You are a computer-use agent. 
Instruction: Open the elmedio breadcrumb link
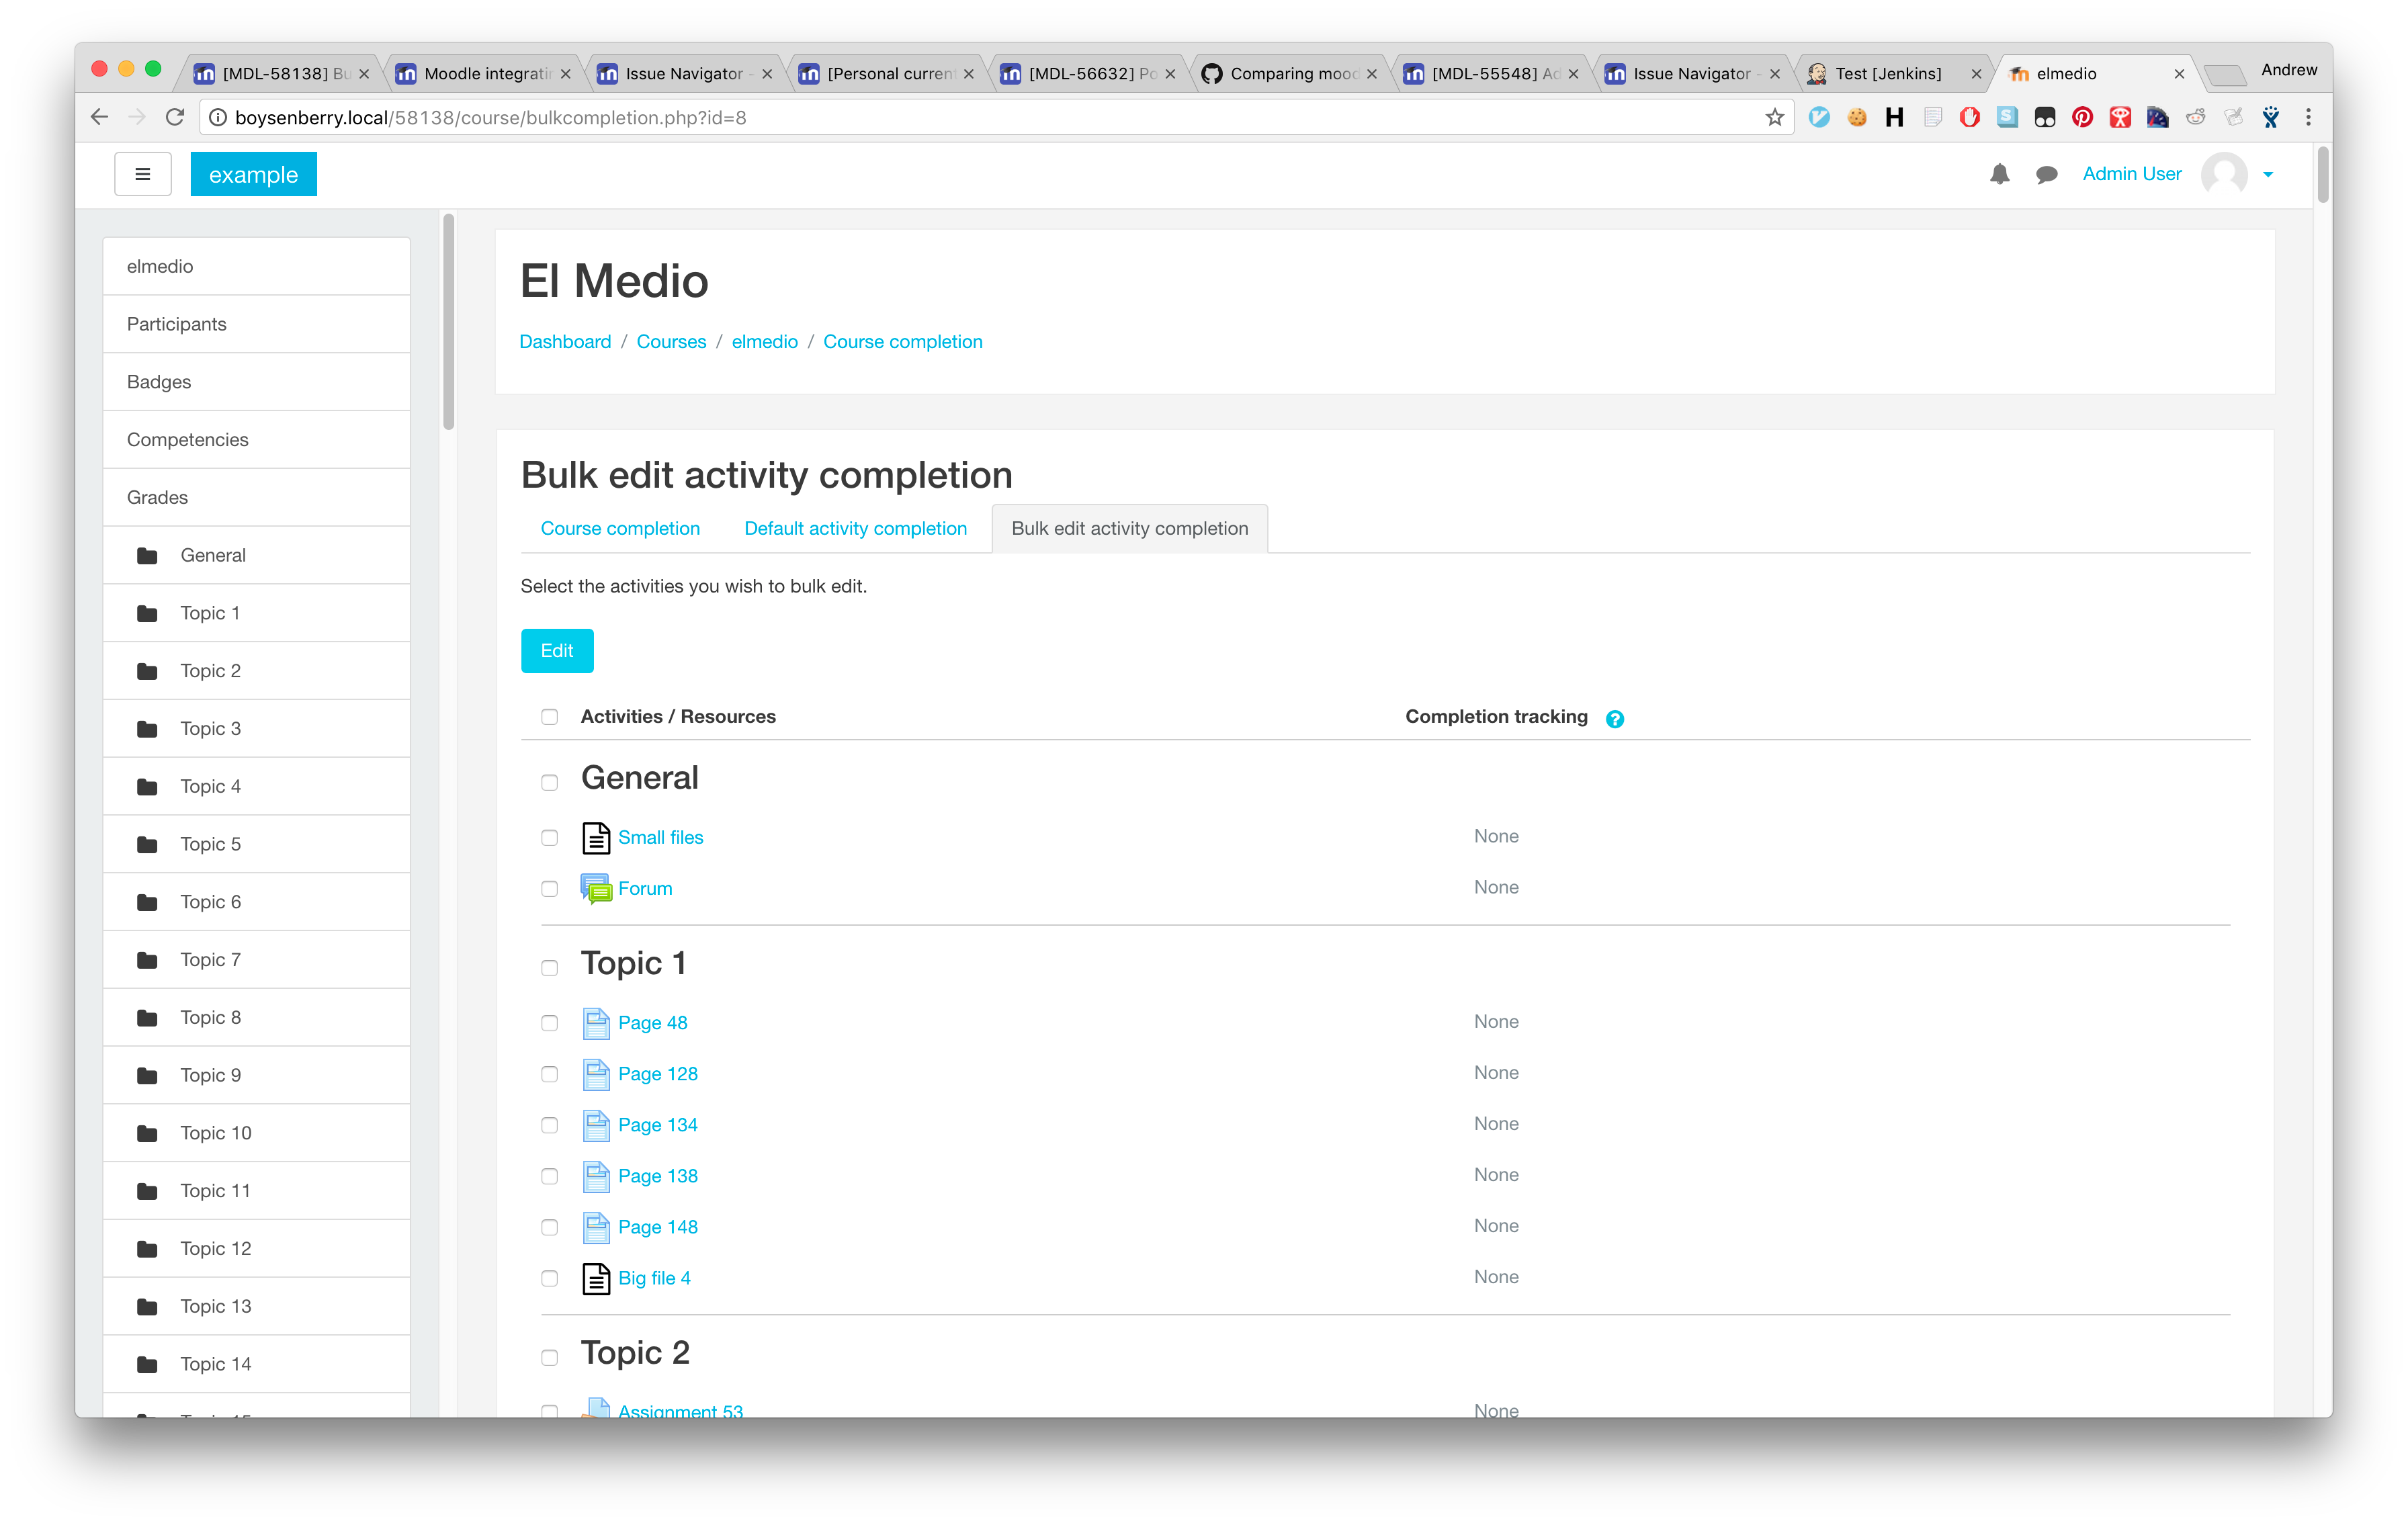(764, 342)
